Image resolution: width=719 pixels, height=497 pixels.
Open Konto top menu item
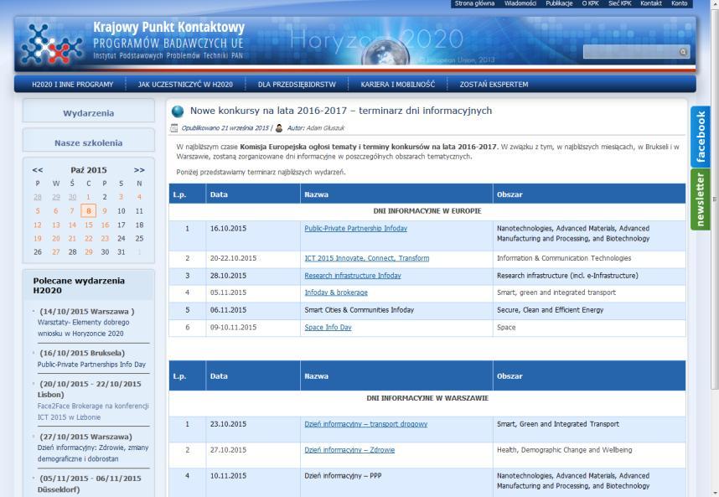pos(679,3)
